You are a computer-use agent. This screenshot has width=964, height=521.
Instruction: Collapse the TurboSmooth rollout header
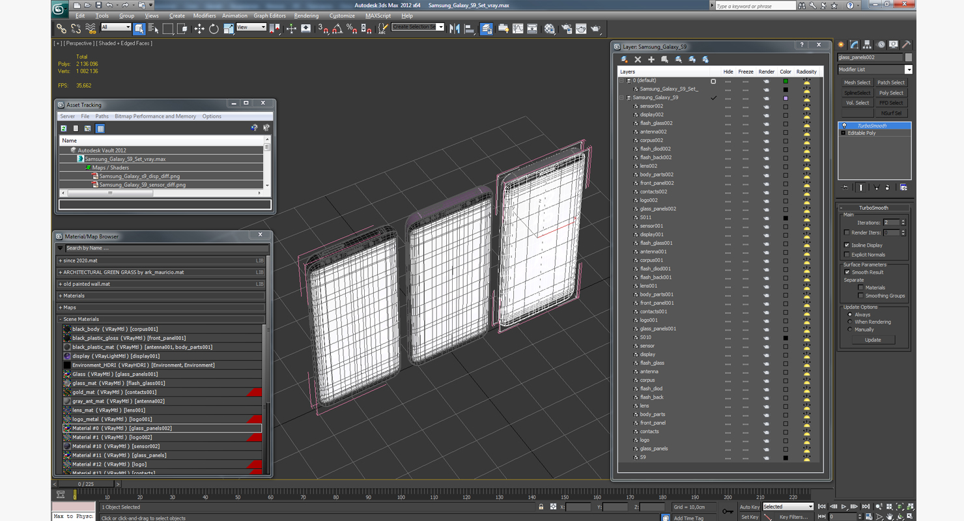pos(873,208)
